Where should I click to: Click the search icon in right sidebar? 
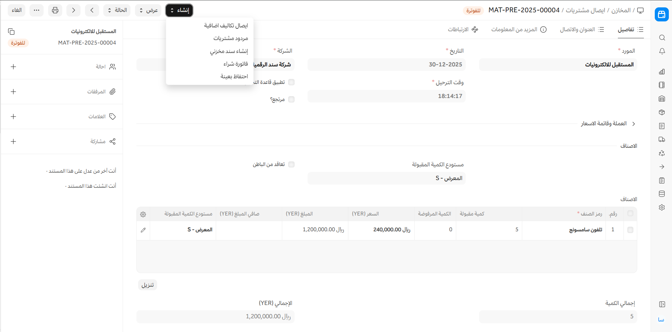coord(662,38)
